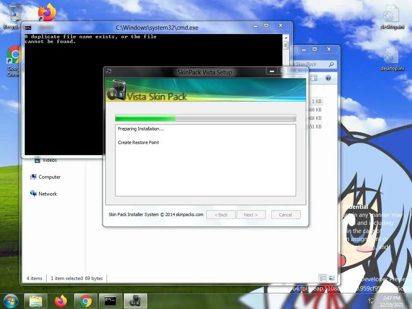Switch to cmd.exe taskbar button
This screenshot has height=309, width=412.
(110, 301)
